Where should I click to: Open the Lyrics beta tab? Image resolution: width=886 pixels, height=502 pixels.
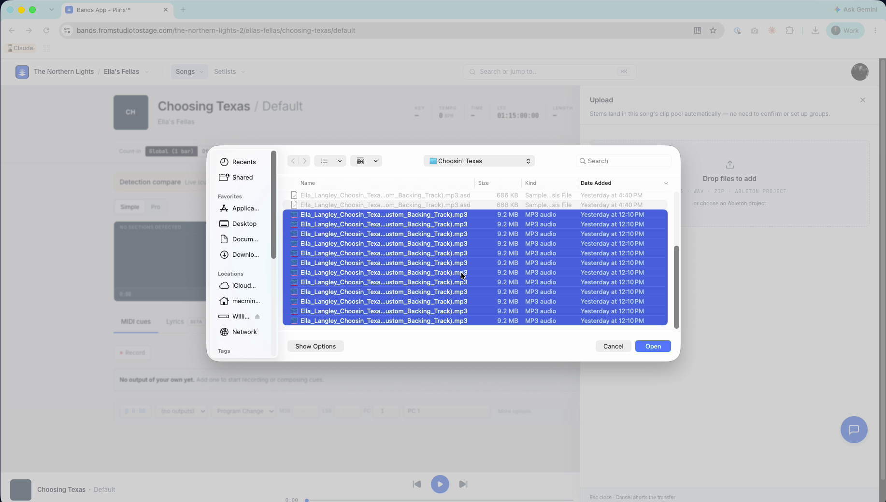pos(185,321)
